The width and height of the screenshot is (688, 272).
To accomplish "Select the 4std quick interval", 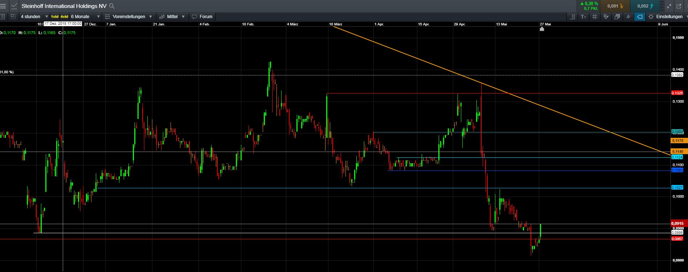I will click(64, 17).
